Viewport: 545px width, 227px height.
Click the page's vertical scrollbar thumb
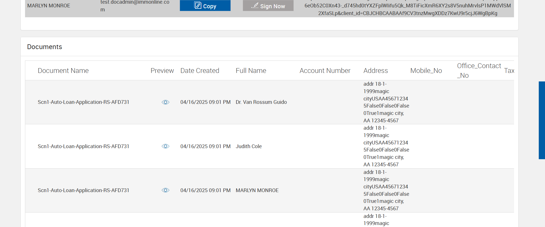[542, 120]
